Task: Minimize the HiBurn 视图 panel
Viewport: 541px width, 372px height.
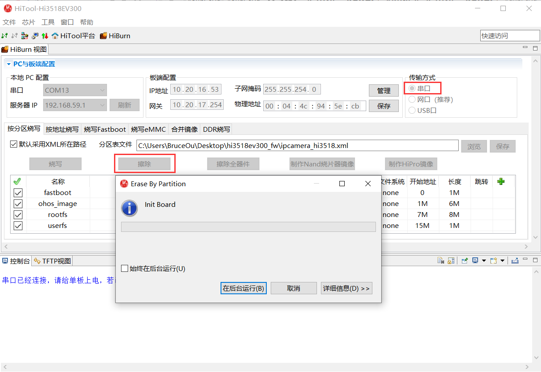Action: click(x=525, y=48)
